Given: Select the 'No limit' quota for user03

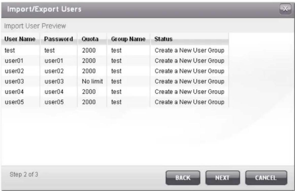Looking at the screenshot, I should pyautogui.click(x=92, y=81).
